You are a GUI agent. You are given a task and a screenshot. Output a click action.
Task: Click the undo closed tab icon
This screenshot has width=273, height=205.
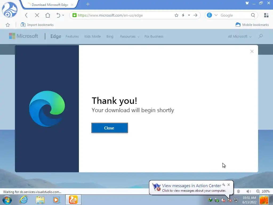tap(58, 15)
